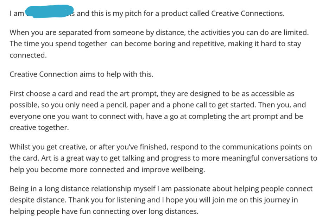Click the words "Creative Connections" in first line
Screen dimensions: 322x221
[247, 14]
